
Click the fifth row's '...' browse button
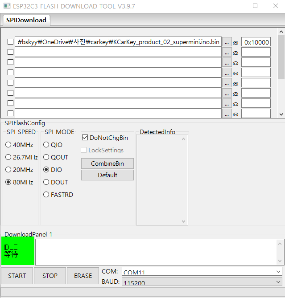[x=227, y=83]
